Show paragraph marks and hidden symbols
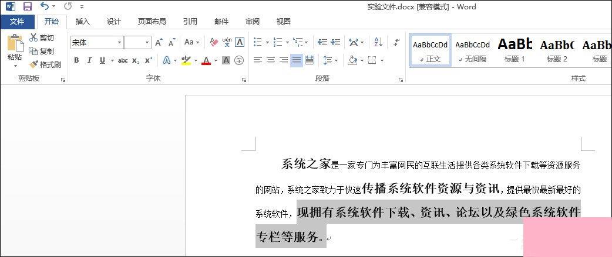612x257 pixels. coord(396,42)
